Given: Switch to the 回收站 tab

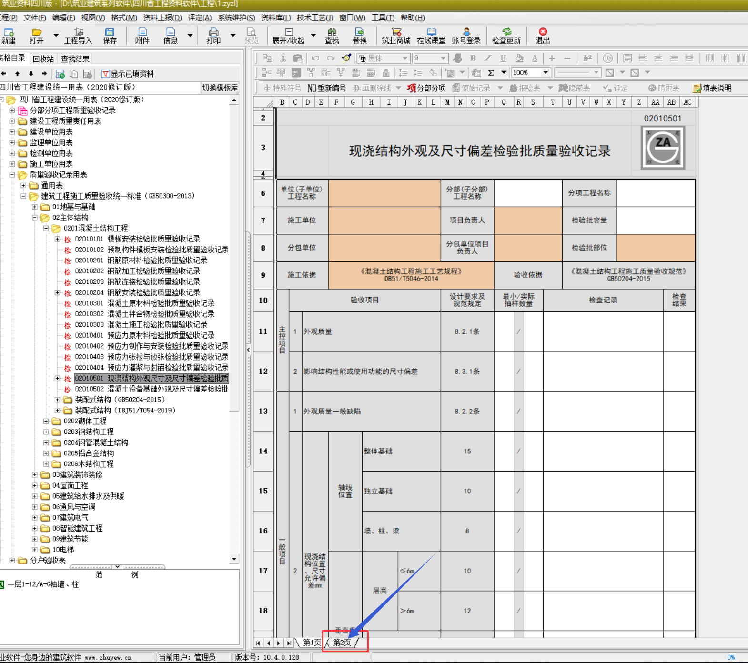Looking at the screenshot, I should 43,59.
